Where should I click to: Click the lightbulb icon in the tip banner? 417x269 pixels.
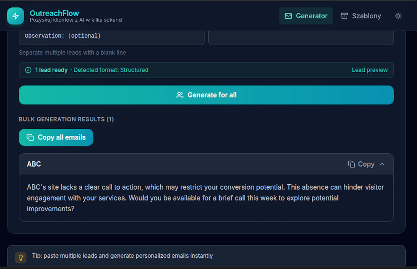click(x=21, y=258)
